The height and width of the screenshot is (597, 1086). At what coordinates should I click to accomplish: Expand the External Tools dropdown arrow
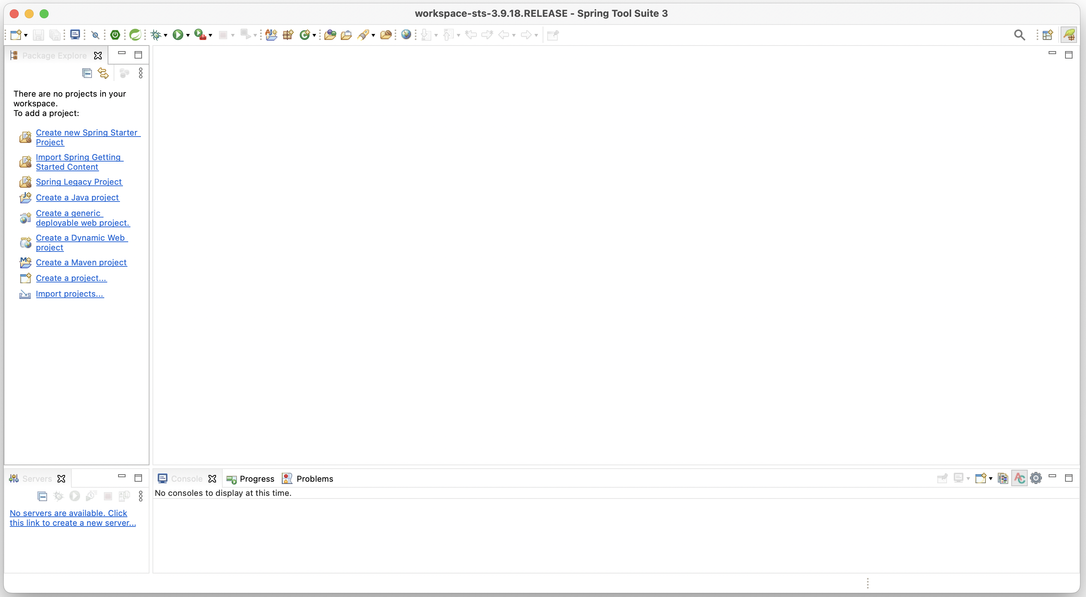[210, 35]
